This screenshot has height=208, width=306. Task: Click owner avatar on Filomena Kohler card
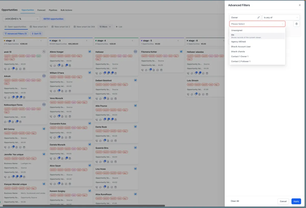[181, 51]
